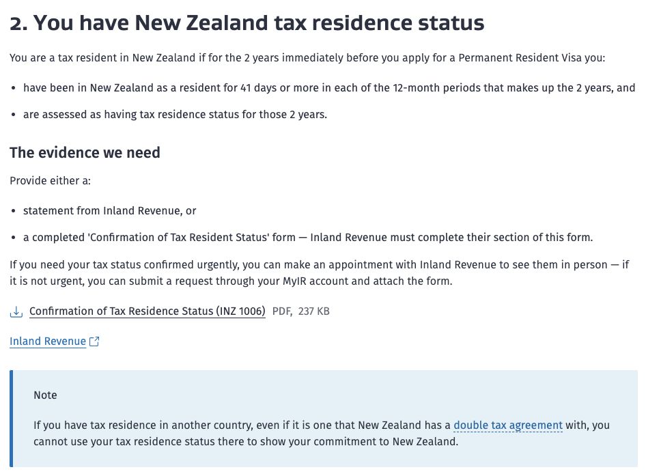Click the intro sentence 'You are a tax resident'
The height and width of the screenshot is (476, 646).
[x=307, y=57]
